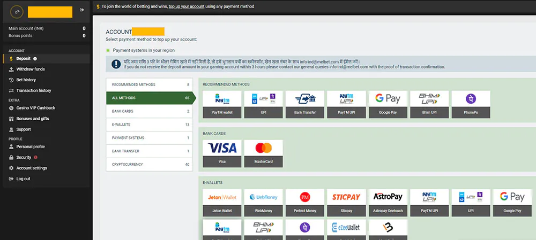Click the Support link in sidebar
This screenshot has height=240, width=536.
(24, 129)
